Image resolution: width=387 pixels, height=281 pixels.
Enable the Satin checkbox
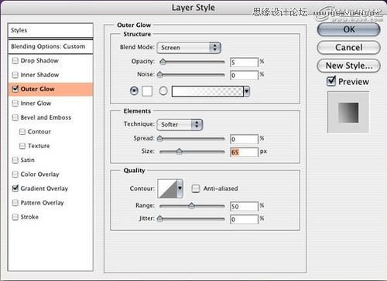point(15,160)
